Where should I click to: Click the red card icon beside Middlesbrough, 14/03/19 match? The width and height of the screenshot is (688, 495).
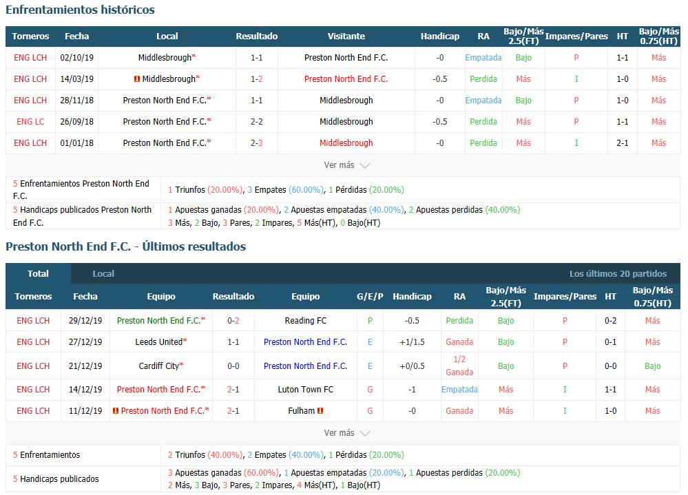137,79
